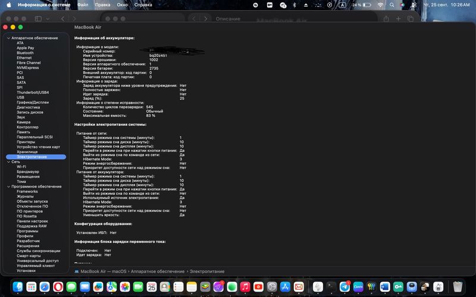Open Calendar showing 25 in the Dock

click(152, 286)
